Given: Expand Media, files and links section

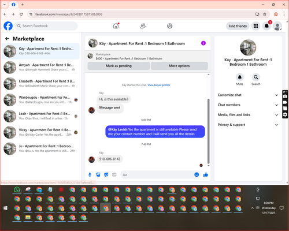Looking at the screenshot, I should [x=248, y=115].
